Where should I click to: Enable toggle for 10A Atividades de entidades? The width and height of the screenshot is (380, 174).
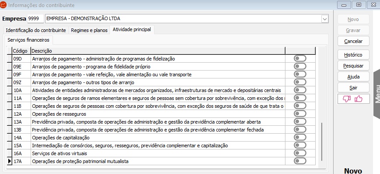(300, 90)
